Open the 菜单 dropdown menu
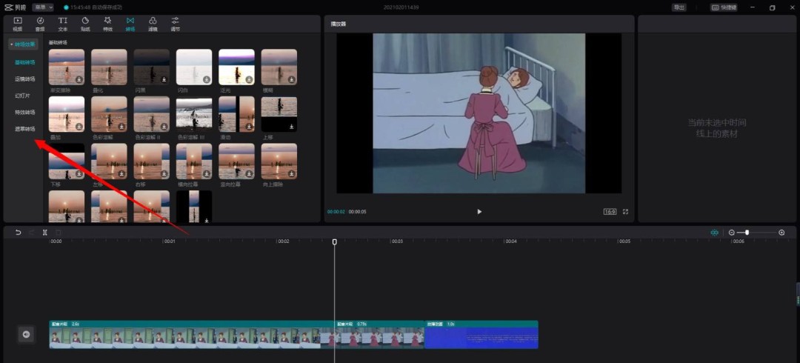This screenshot has width=800, height=363. [x=43, y=7]
